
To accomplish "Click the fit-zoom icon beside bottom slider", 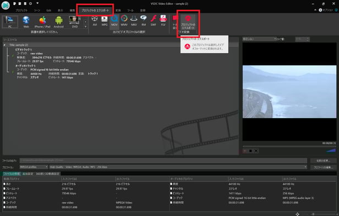I will coord(298,214).
